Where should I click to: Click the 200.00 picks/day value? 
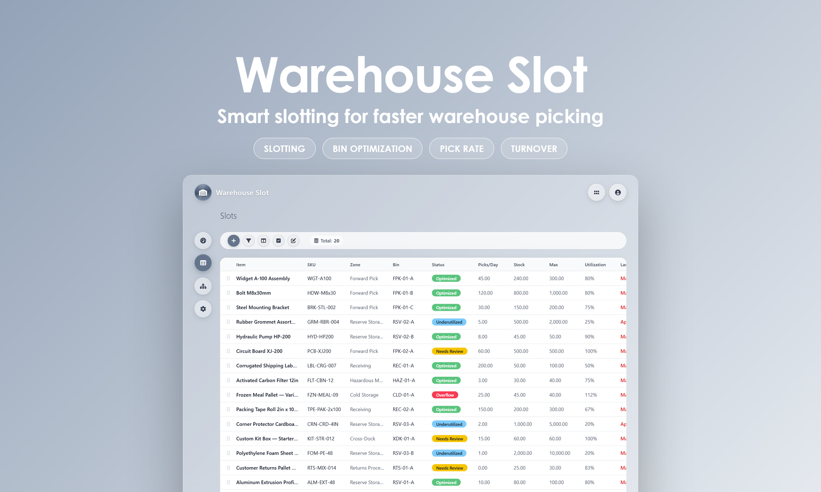coord(485,366)
